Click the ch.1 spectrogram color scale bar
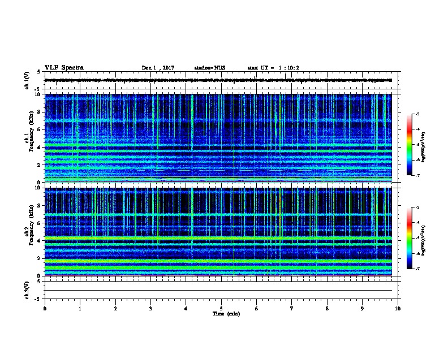448x346 pixels. point(409,145)
